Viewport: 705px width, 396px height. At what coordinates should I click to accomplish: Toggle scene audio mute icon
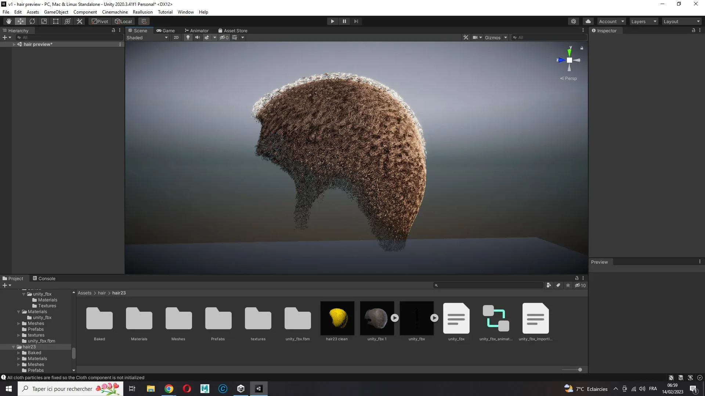pyautogui.click(x=198, y=37)
